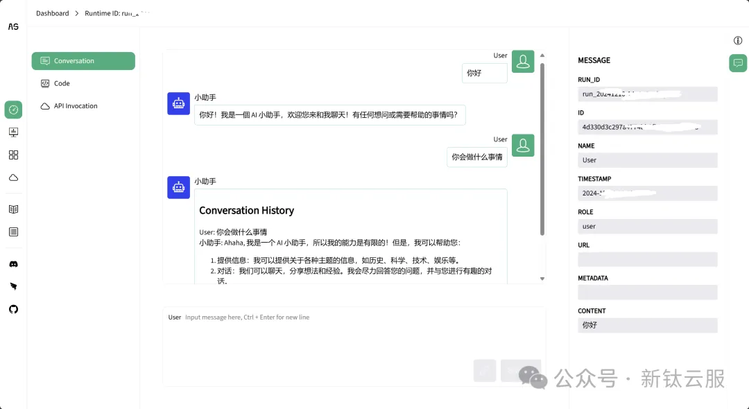The width and height of the screenshot is (749, 409).
Task: Open the Discord icon in left sidebar
Action: point(13,264)
